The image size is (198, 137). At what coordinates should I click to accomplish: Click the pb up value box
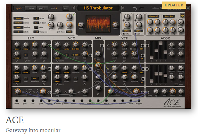[36, 18]
